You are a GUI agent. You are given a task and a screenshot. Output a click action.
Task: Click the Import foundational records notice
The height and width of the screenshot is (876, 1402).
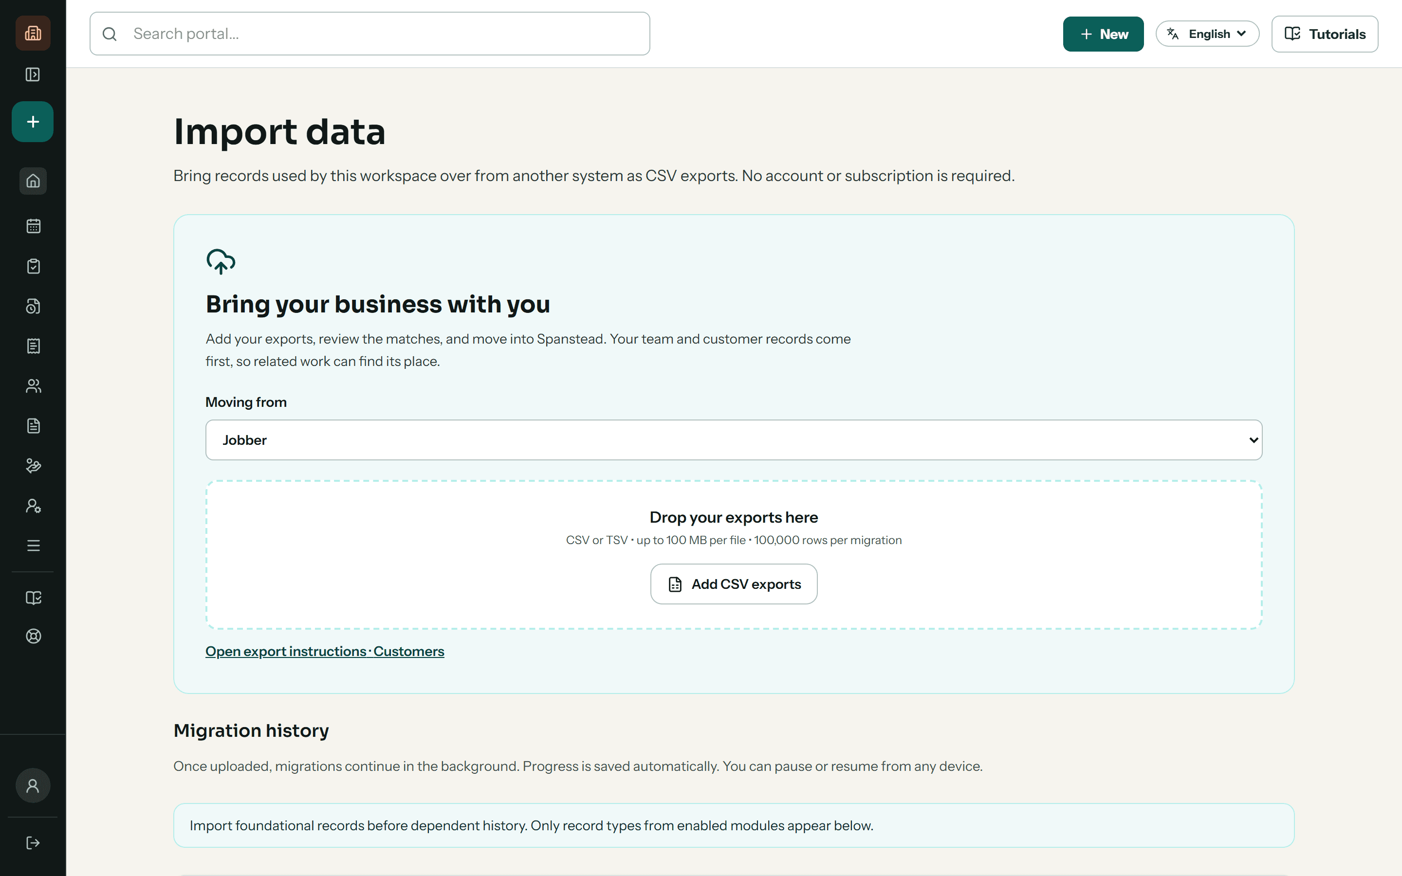pyautogui.click(x=734, y=825)
